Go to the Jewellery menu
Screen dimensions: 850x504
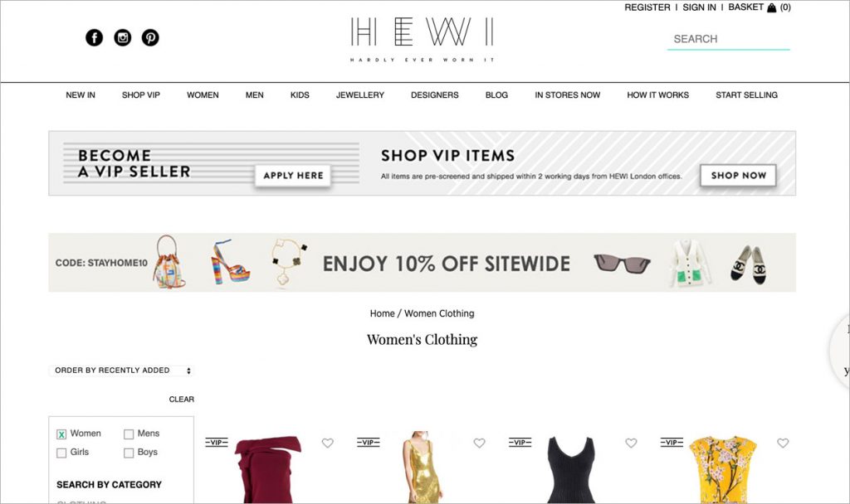360,94
